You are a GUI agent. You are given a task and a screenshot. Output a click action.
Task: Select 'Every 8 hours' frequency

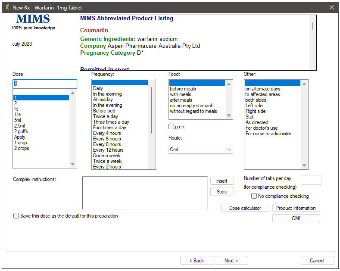120,144
